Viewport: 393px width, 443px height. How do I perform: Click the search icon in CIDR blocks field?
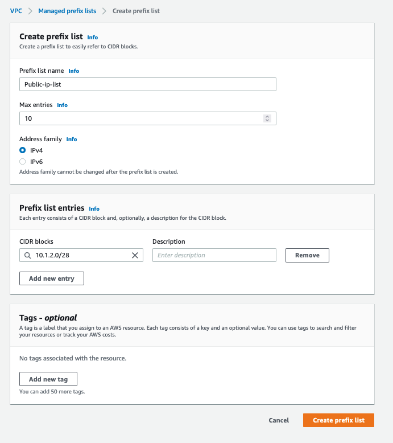click(27, 256)
